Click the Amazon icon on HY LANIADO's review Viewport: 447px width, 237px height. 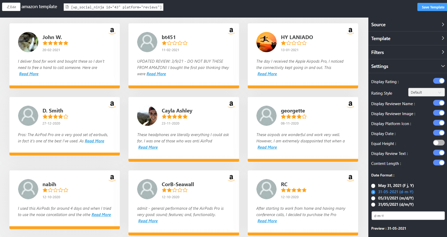pos(350,31)
